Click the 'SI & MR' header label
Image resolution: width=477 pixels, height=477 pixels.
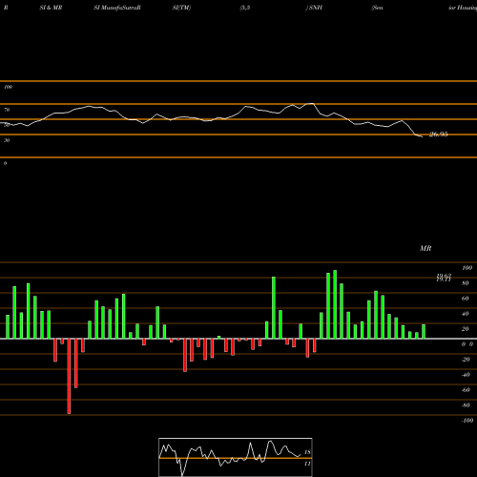pos(51,8)
